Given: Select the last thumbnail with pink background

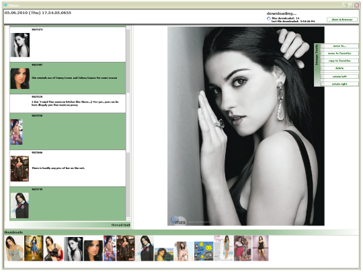Looking at the screenshot, I should [260, 248].
